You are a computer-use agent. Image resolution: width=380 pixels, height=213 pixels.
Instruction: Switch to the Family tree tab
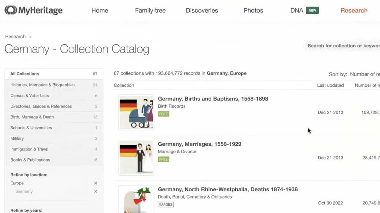click(x=150, y=10)
